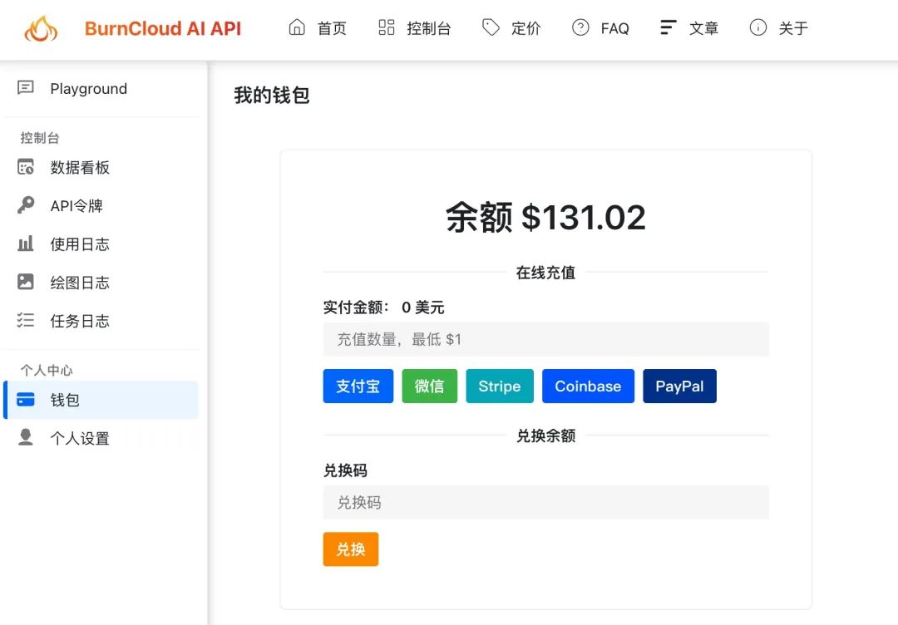
Task: Click the checklist icon for 任务日志
Action: pos(26,320)
